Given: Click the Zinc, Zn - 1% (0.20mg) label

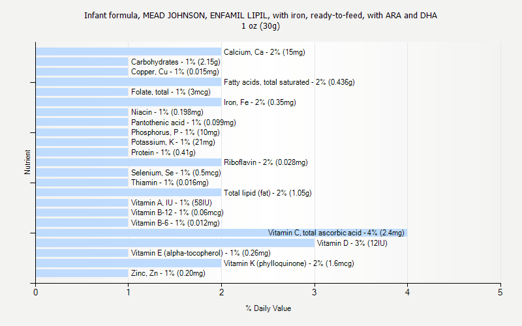Looking at the screenshot, I should click(x=168, y=273).
